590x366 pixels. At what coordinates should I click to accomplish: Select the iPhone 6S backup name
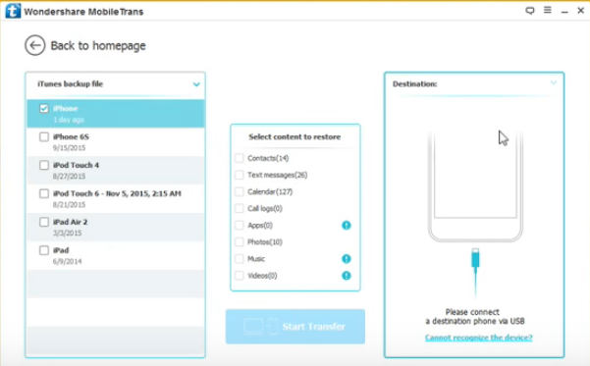point(71,136)
